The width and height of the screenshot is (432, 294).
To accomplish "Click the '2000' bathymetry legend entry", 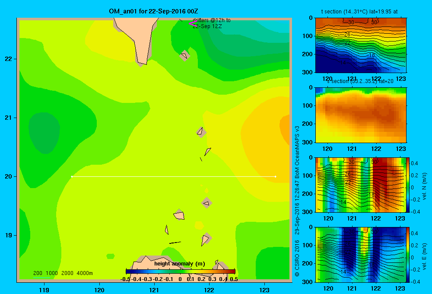I will 67,273.
